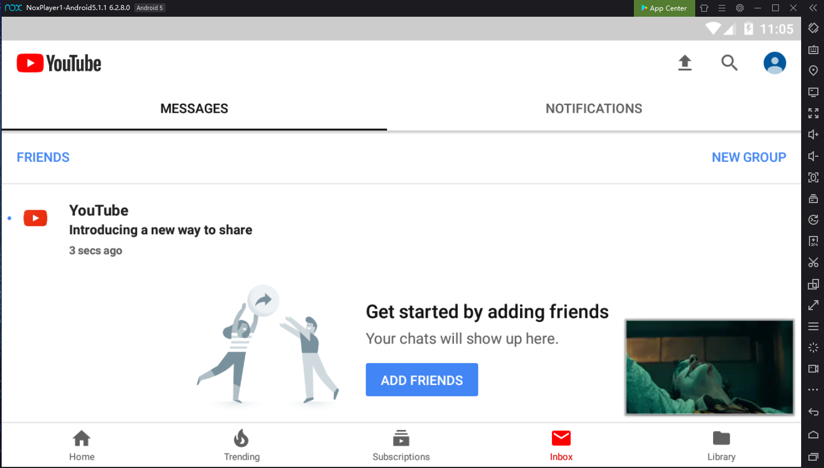Click the 11:05 clock in status bar
824x468 pixels.
point(777,29)
